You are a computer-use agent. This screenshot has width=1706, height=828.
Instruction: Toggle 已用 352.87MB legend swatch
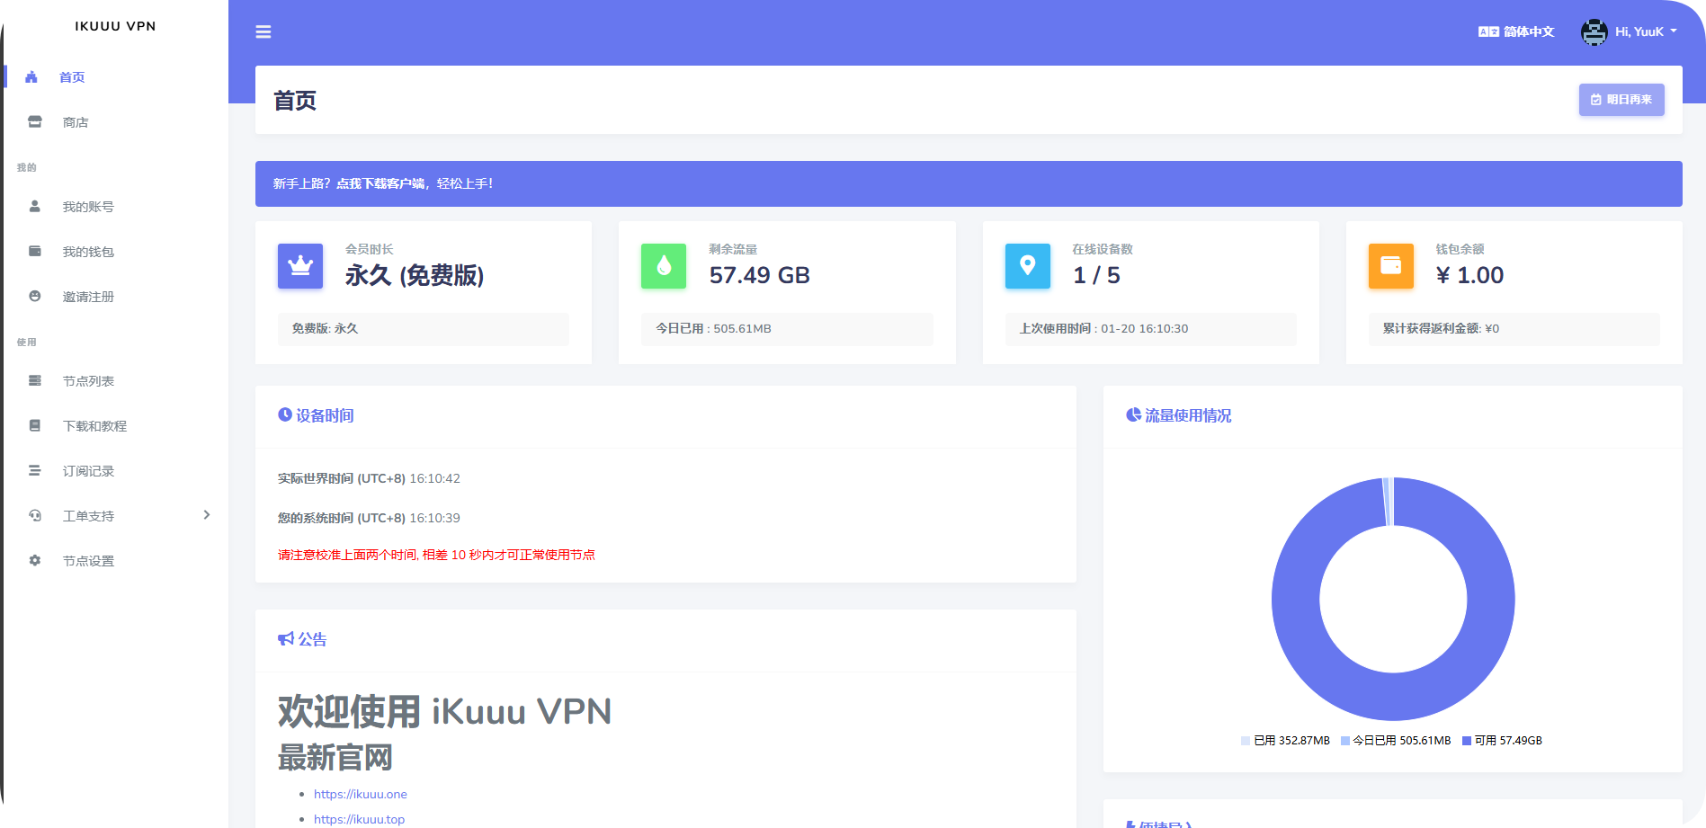1246,741
